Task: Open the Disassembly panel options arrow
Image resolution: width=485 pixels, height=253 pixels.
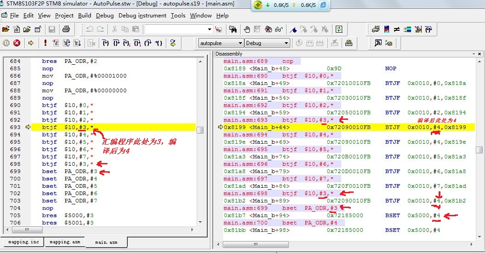Action: coord(474,54)
